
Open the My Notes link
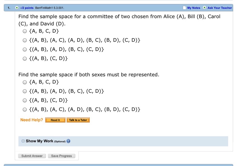click(194, 8)
